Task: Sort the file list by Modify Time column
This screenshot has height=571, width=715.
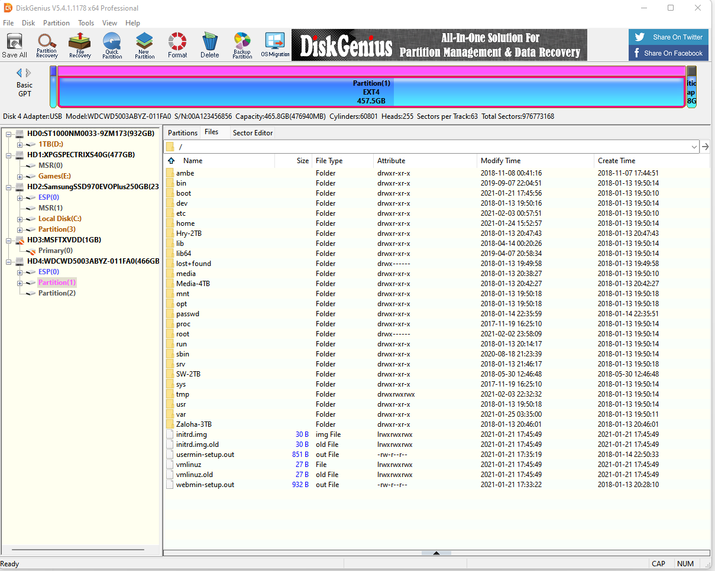Action: (x=500, y=161)
